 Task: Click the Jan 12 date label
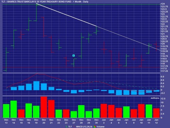click(x=157, y=121)
